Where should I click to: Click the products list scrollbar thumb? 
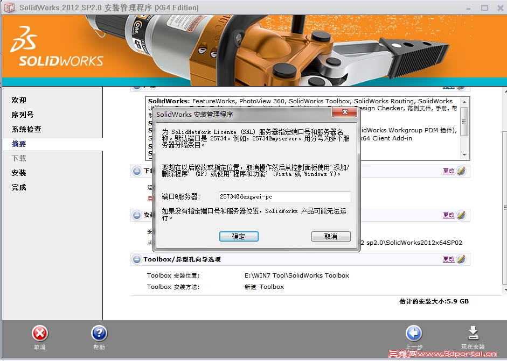pos(464,122)
